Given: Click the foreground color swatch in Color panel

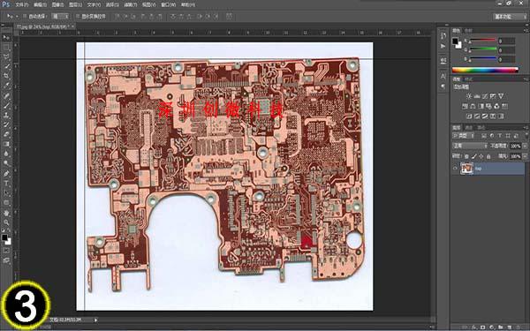Looking at the screenshot, I should [x=455, y=41].
